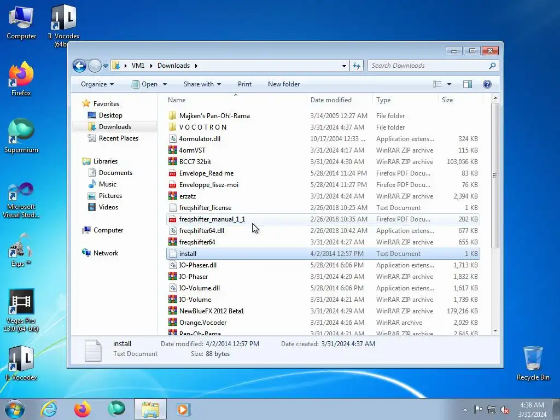The height and width of the screenshot is (420, 560).
Task: Open the Windows Start orb
Action: click(15, 409)
